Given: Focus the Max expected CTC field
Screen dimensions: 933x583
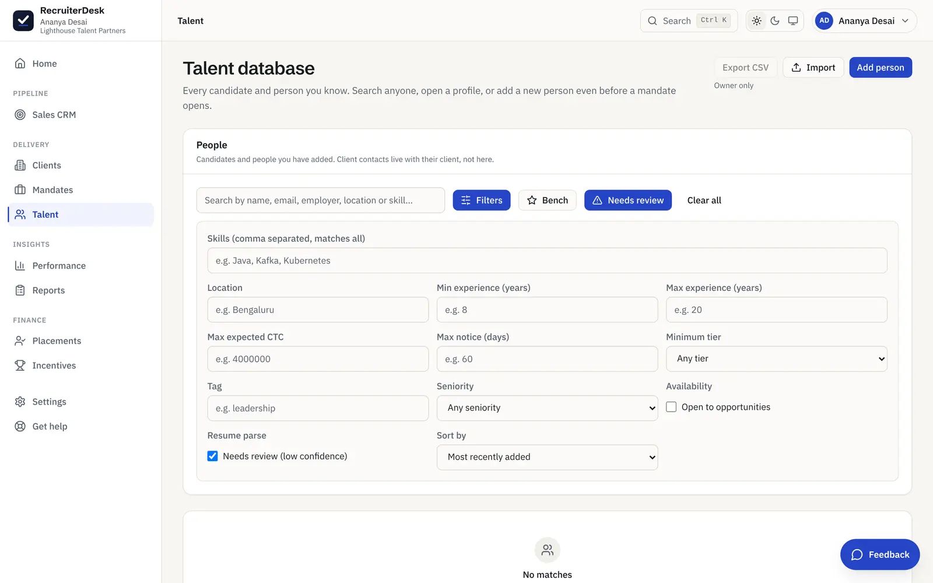Looking at the screenshot, I should coord(318,359).
